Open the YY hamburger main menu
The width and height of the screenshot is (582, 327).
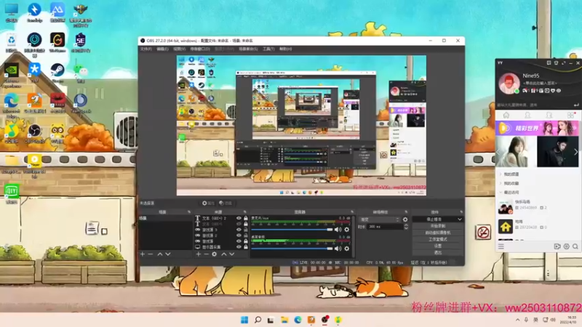(x=501, y=246)
